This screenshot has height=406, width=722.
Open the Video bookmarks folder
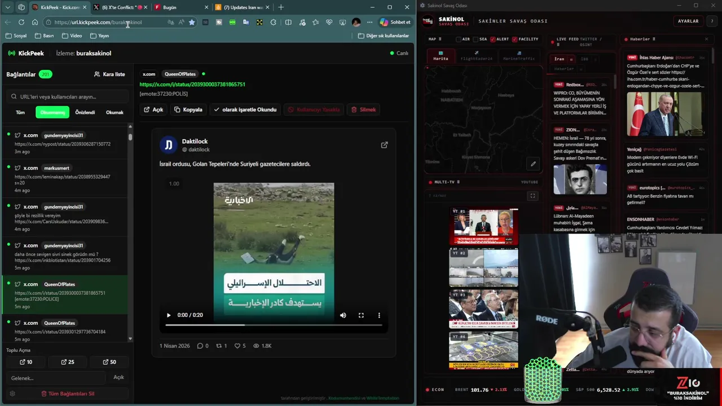coord(72,36)
